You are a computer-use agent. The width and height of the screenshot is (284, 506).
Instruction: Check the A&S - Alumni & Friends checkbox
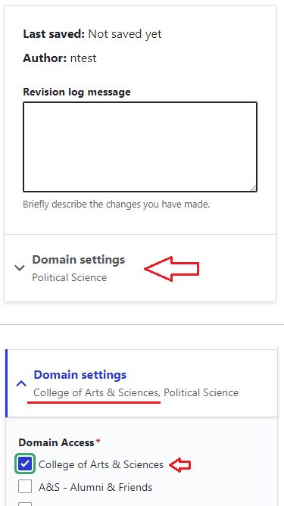(25, 486)
